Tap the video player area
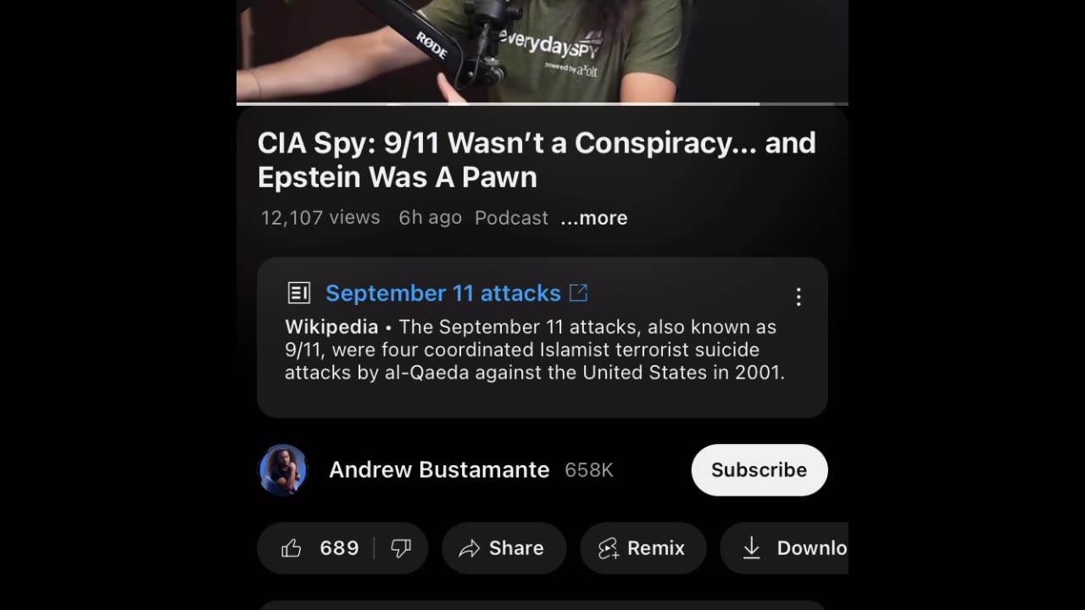The height and width of the screenshot is (610, 1085). (x=542, y=51)
